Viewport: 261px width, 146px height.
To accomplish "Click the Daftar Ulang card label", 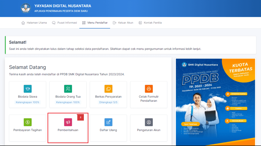I will (x=108, y=130).
